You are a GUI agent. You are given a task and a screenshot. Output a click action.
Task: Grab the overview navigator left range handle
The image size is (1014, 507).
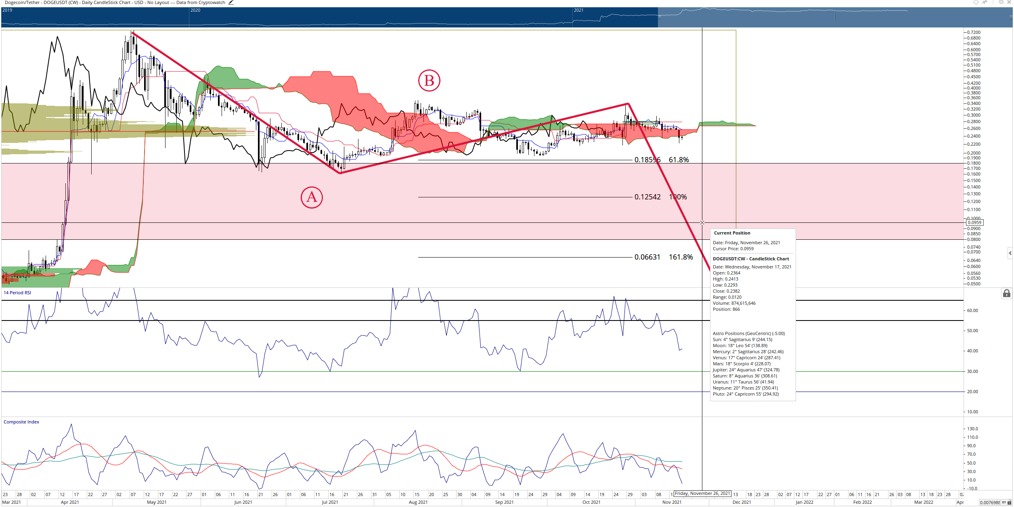tap(660, 18)
